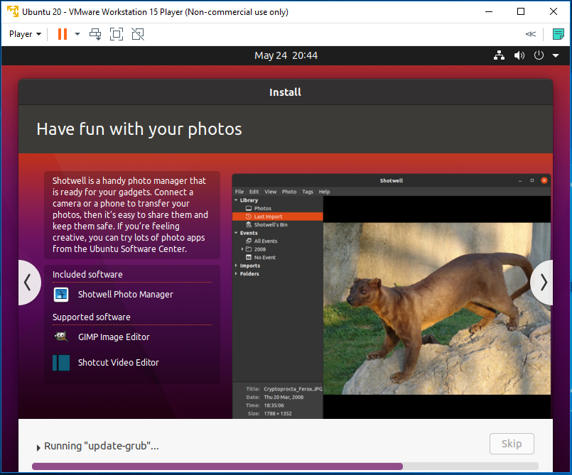The width and height of the screenshot is (572, 475).
Task: Open the May 24 20:44 clock
Action: (286, 55)
